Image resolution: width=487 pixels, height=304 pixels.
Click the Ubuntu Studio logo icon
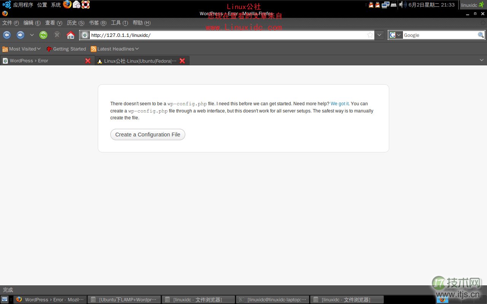tap(6, 5)
